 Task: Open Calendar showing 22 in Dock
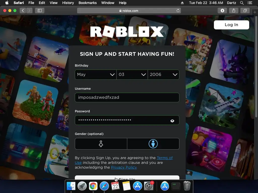[x=115, y=186]
